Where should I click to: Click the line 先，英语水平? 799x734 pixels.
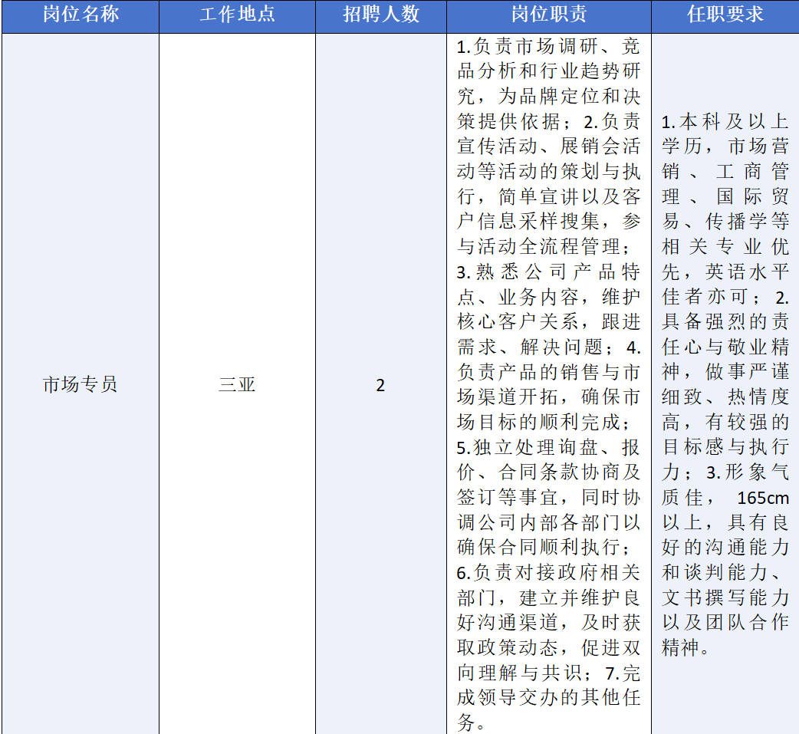click(725, 272)
